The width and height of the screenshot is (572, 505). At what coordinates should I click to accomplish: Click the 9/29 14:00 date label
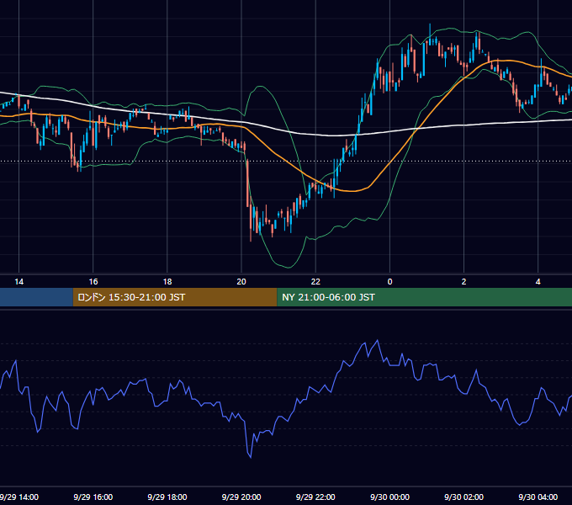click(19, 497)
